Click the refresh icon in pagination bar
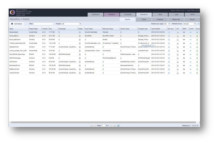This screenshot has width=216, height=143. click(x=118, y=125)
